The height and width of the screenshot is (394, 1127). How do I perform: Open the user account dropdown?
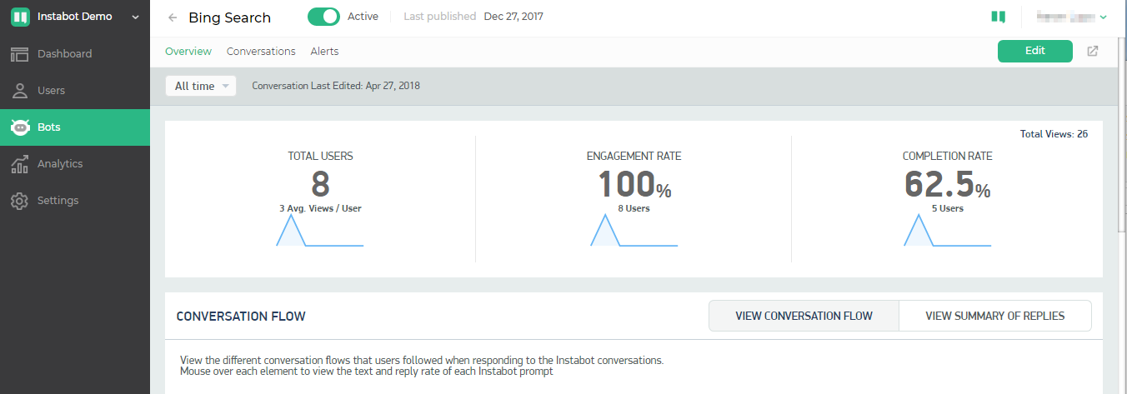click(x=1071, y=17)
